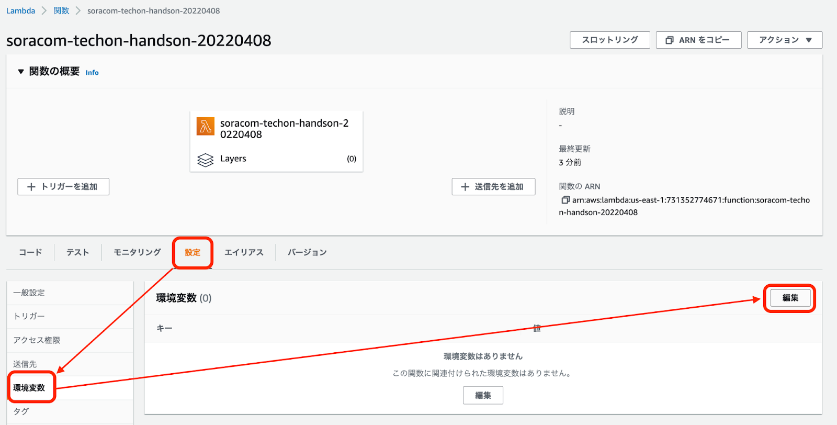
Task: Go to the 関数 breadcrumb link
Action: coord(61,10)
